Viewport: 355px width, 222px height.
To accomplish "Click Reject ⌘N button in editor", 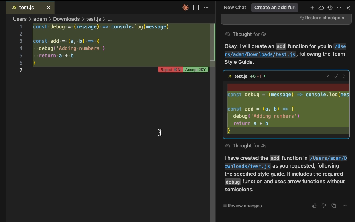I will (170, 69).
